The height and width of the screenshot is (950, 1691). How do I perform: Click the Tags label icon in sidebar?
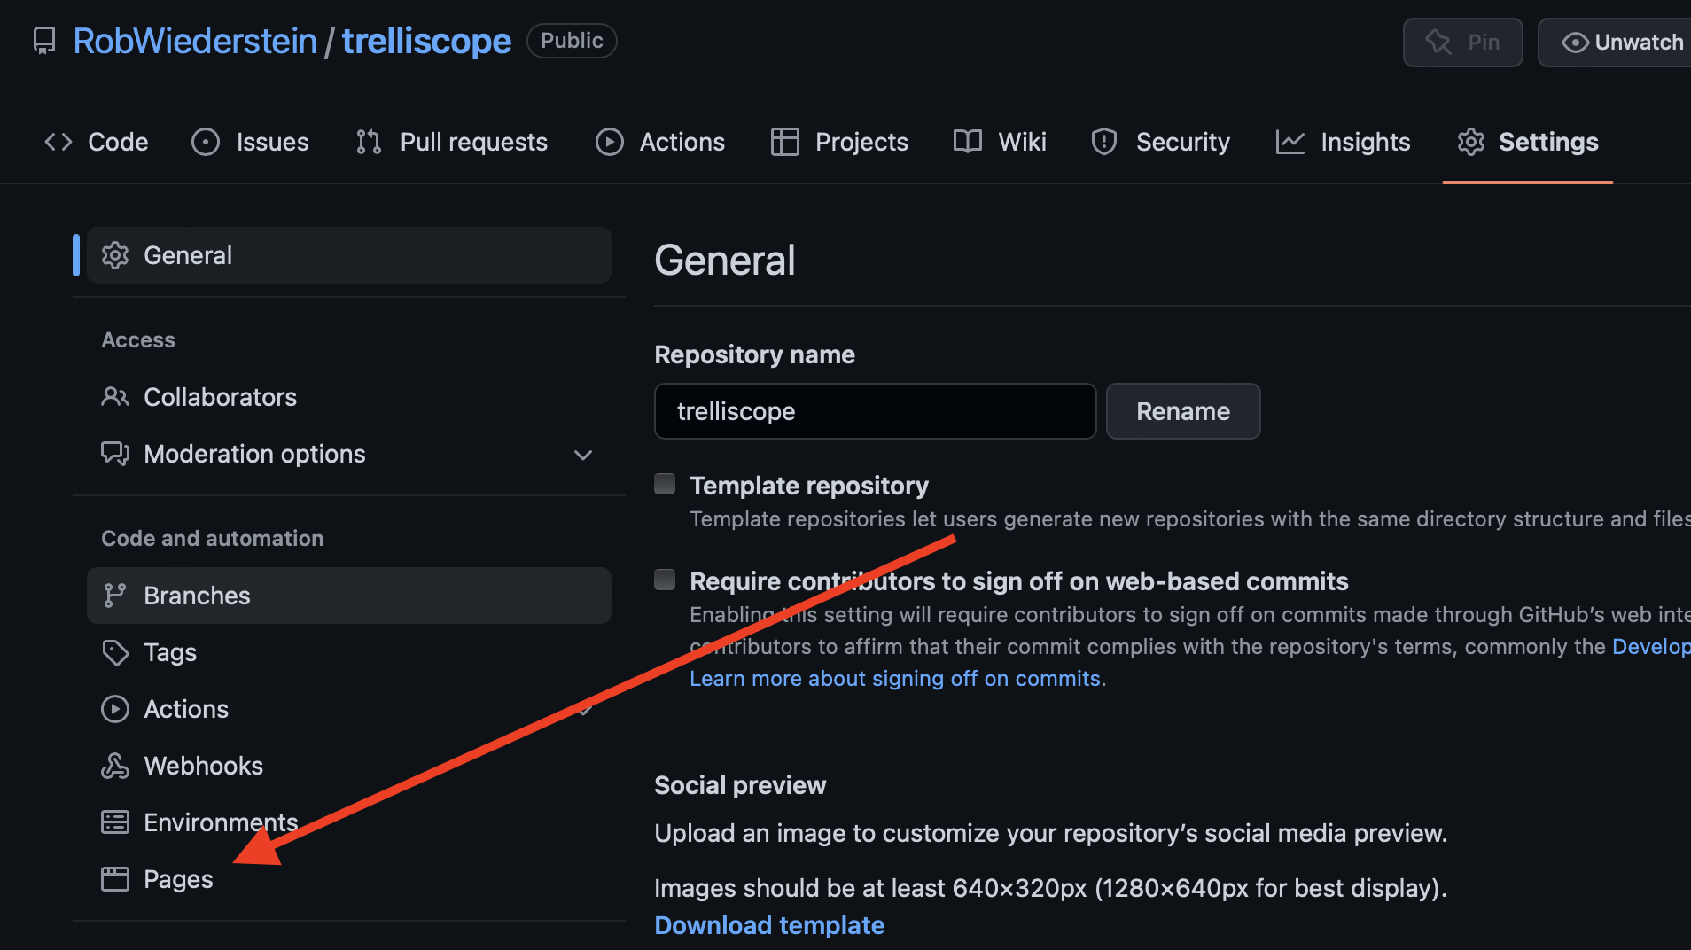(x=115, y=652)
